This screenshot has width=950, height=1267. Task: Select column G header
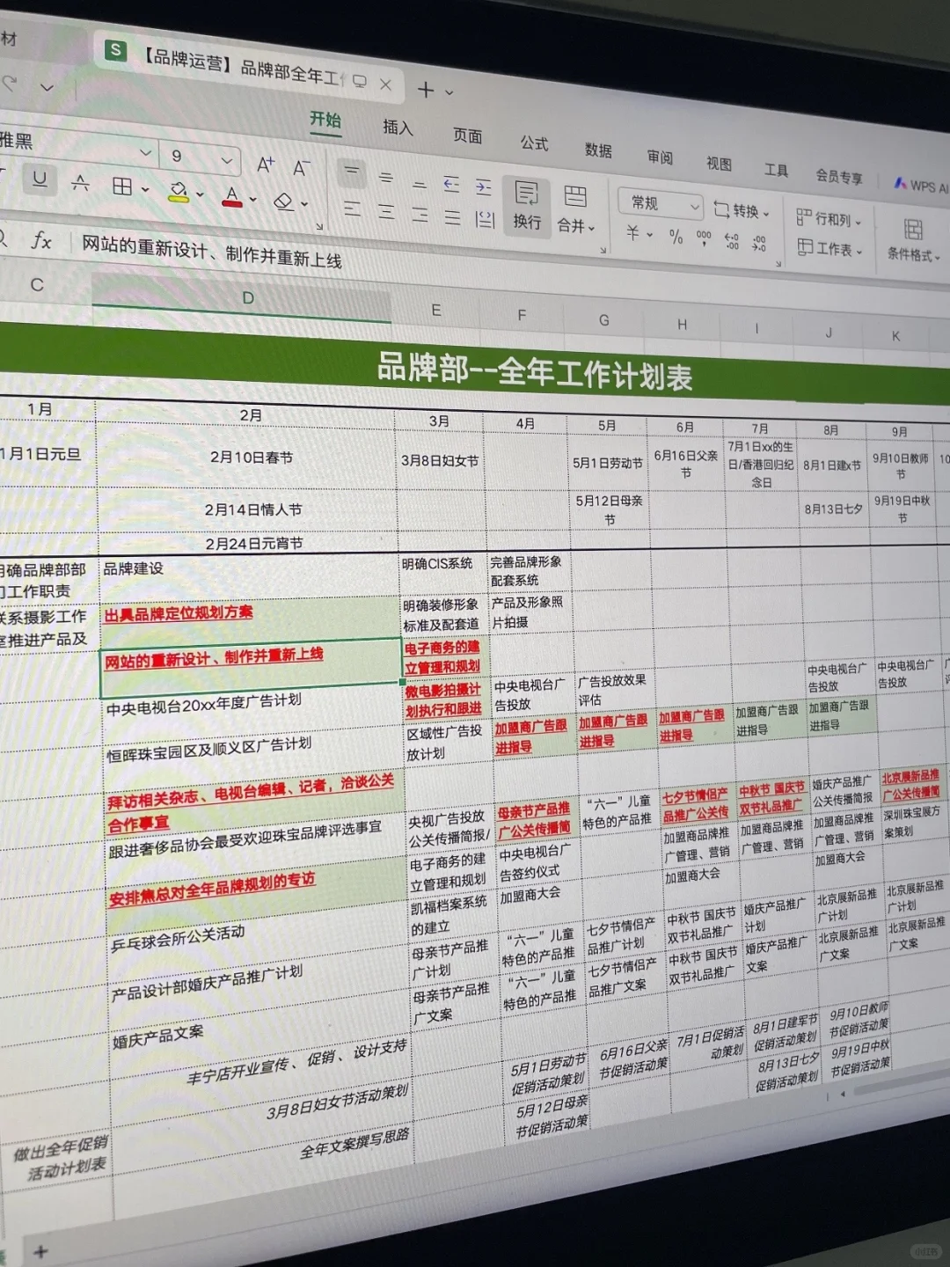coord(604,320)
